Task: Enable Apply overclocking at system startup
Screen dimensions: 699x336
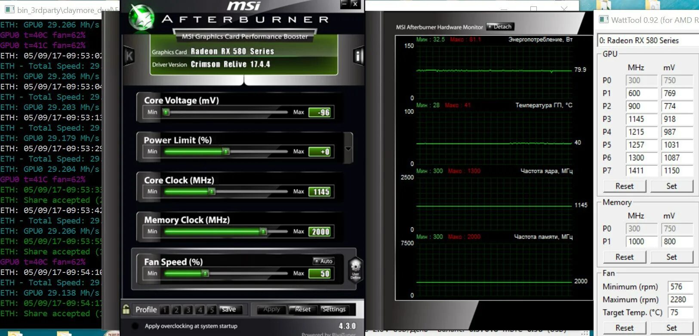Action: click(135, 326)
